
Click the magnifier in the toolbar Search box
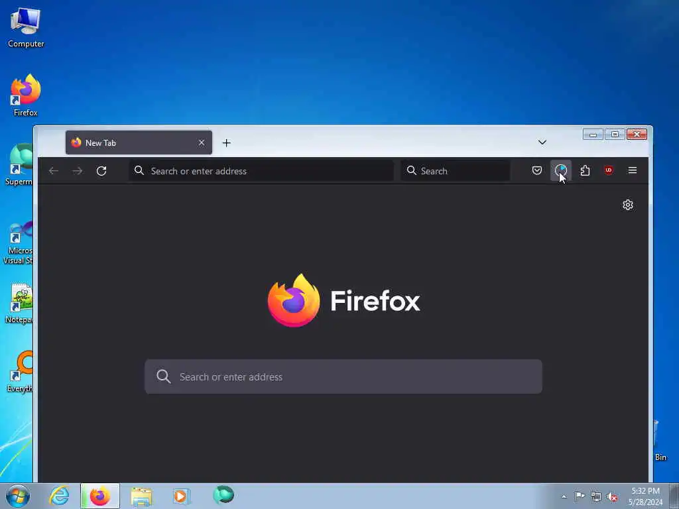[411, 170]
